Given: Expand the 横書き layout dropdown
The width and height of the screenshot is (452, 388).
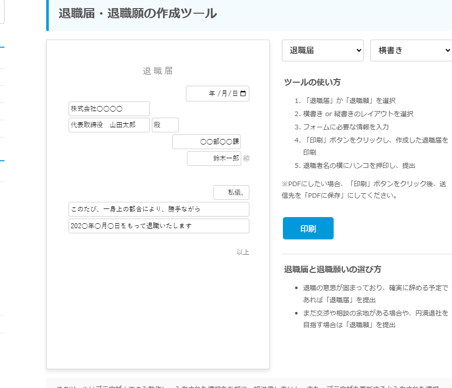Looking at the screenshot, I should [411, 50].
